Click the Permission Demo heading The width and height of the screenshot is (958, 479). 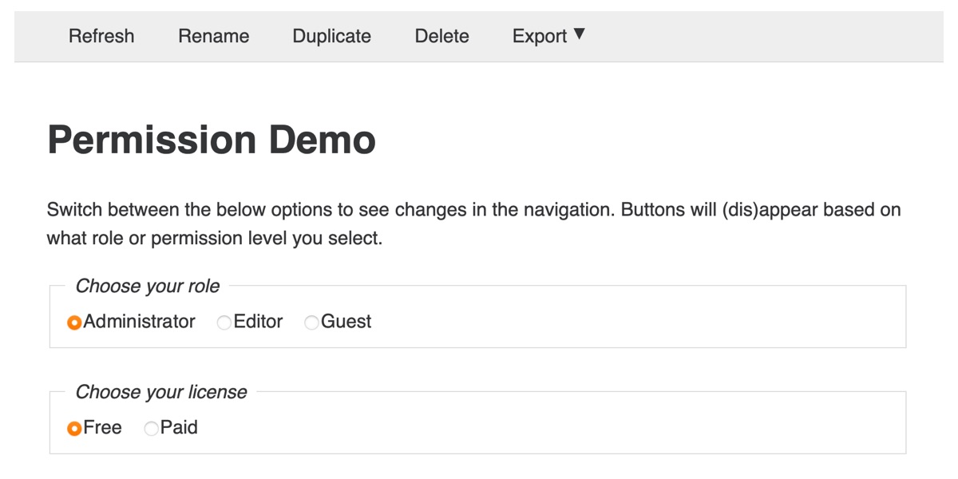[x=212, y=141]
